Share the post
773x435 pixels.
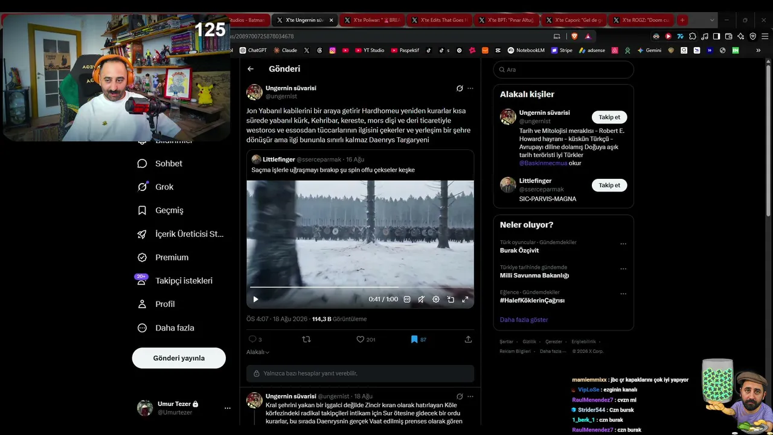pos(468,340)
